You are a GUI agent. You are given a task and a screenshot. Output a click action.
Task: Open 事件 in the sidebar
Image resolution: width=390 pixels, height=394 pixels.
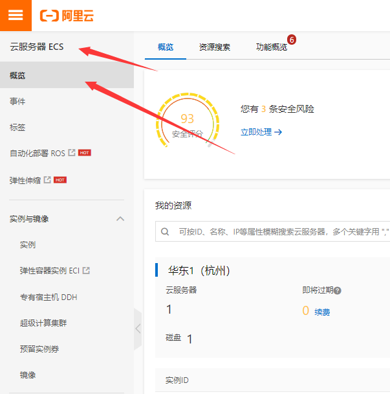[17, 102]
